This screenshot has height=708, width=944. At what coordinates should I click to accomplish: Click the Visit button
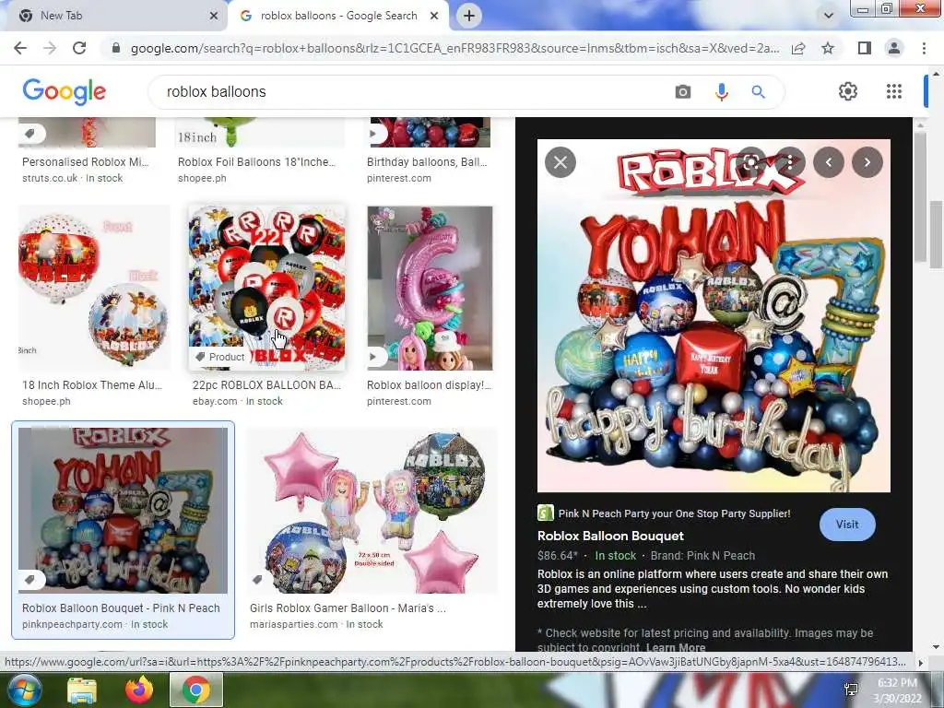[847, 525]
